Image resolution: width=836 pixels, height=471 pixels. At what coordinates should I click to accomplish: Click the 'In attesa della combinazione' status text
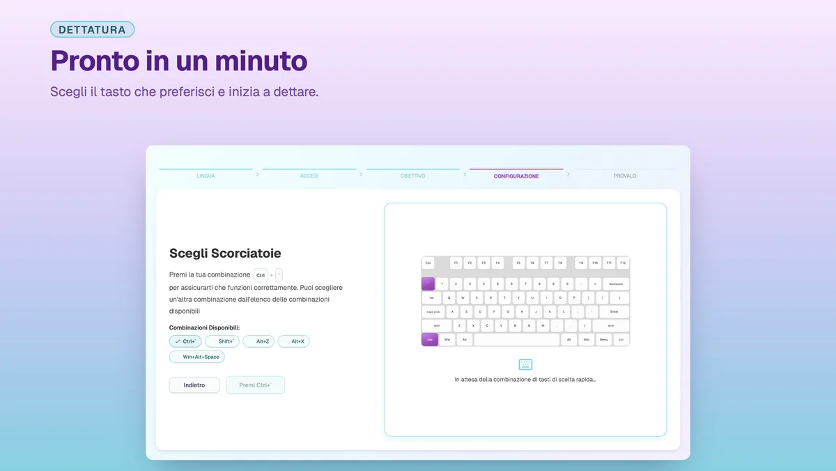[525, 380]
